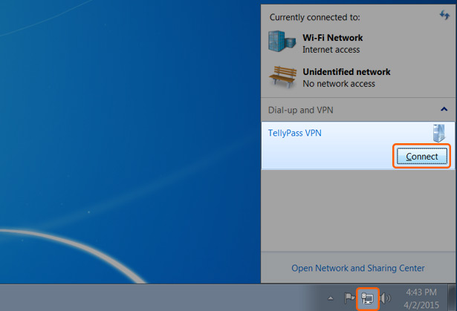457x311 pixels.
Task: Open the volume speaker tray icon
Action: tap(386, 298)
